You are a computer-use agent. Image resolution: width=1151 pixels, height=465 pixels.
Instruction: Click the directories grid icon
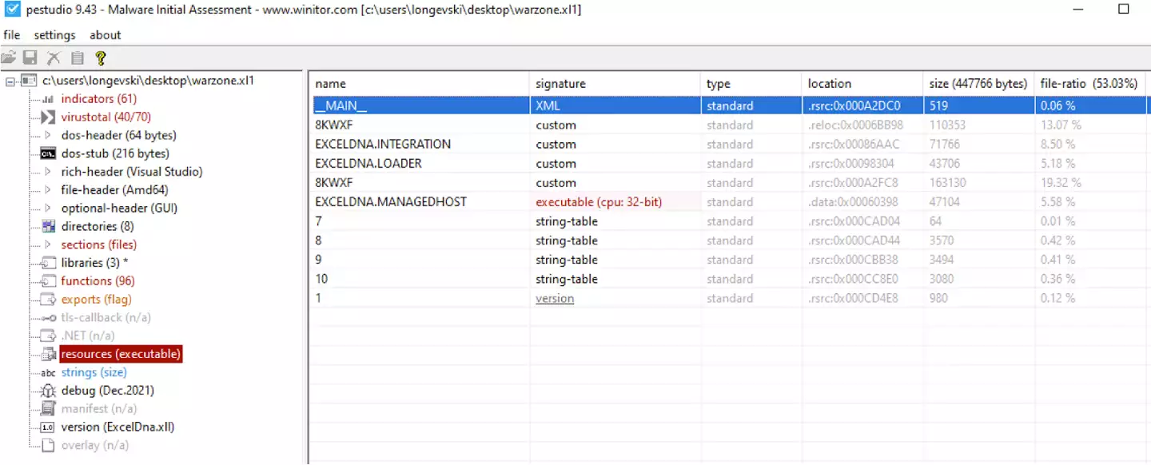(48, 226)
